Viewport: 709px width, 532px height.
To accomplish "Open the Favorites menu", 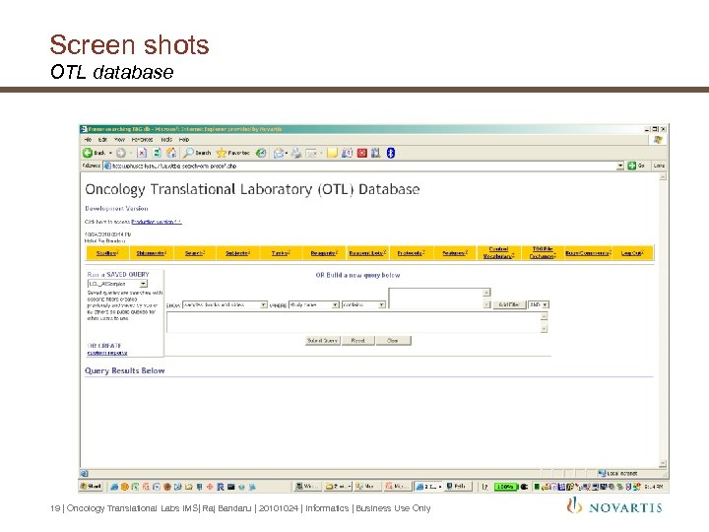I will (x=143, y=140).
